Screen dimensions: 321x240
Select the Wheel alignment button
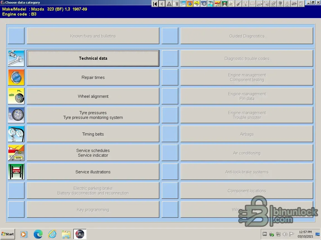(93, 96)
